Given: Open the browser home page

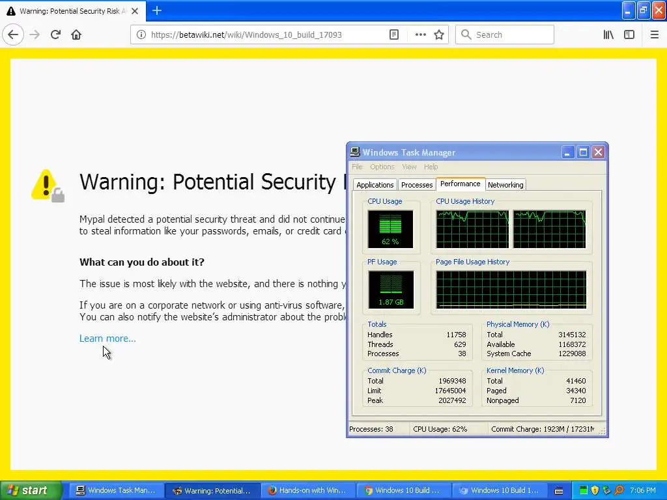Looking at the screenshot, I should pos(76,35).
